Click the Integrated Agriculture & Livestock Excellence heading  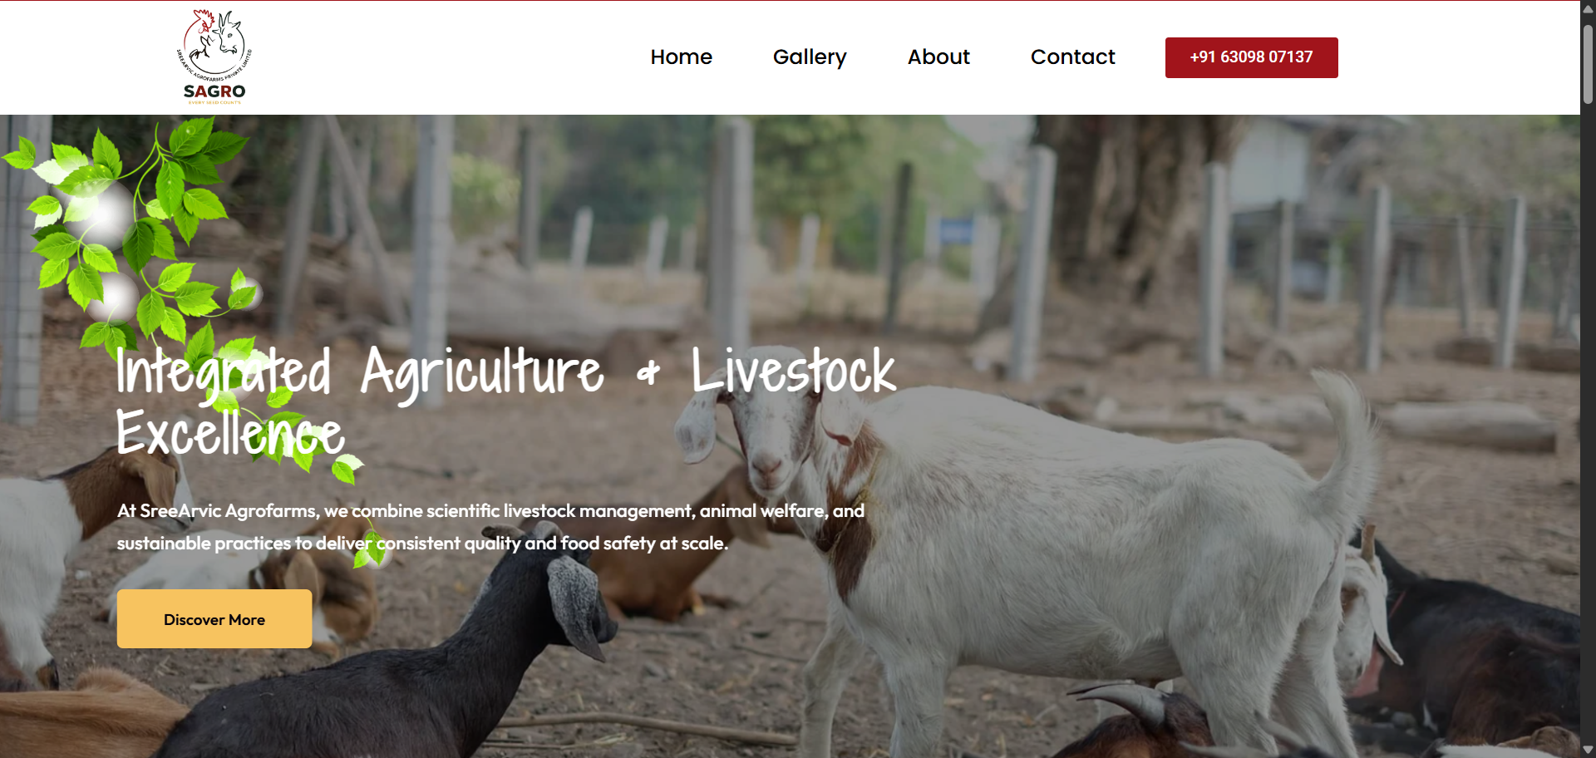coord(505,401)
